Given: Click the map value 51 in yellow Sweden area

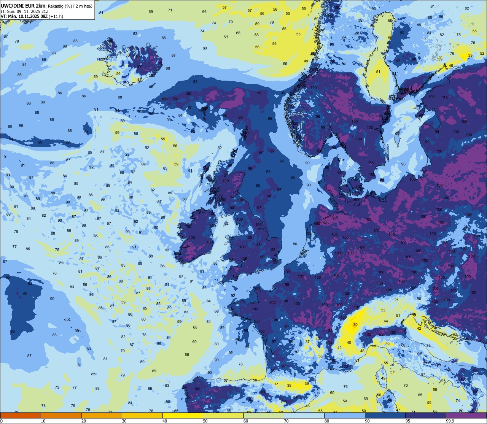Looking at the screenshot, I should point(378,72).
